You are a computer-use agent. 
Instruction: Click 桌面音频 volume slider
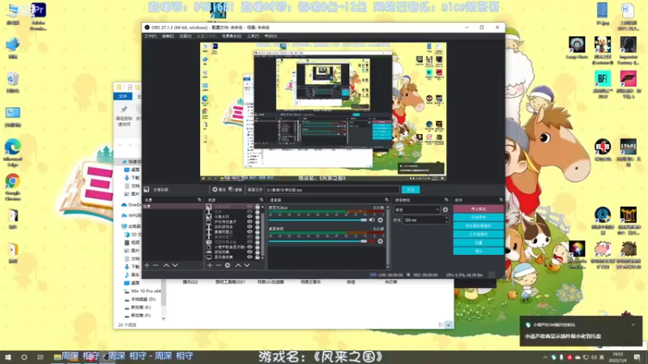(x=318, y=241)
